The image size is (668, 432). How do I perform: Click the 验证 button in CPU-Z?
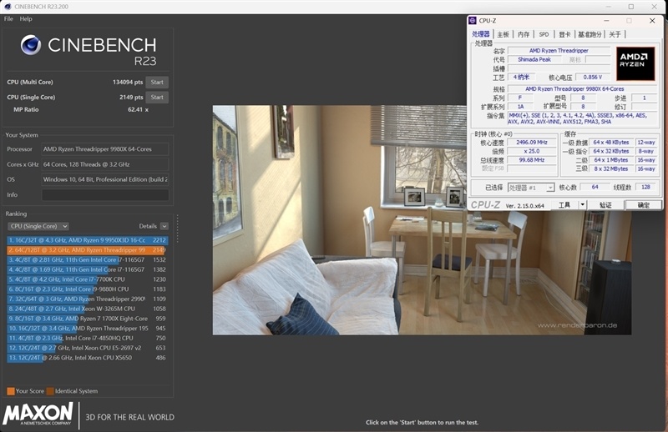[x=605, y=205]
